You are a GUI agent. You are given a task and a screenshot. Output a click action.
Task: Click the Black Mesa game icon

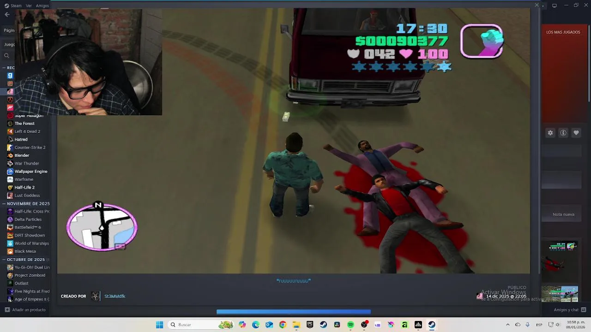click(10, 252)
